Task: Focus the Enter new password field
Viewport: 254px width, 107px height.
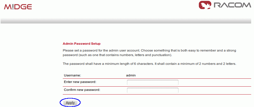Action: click(152, 82)
